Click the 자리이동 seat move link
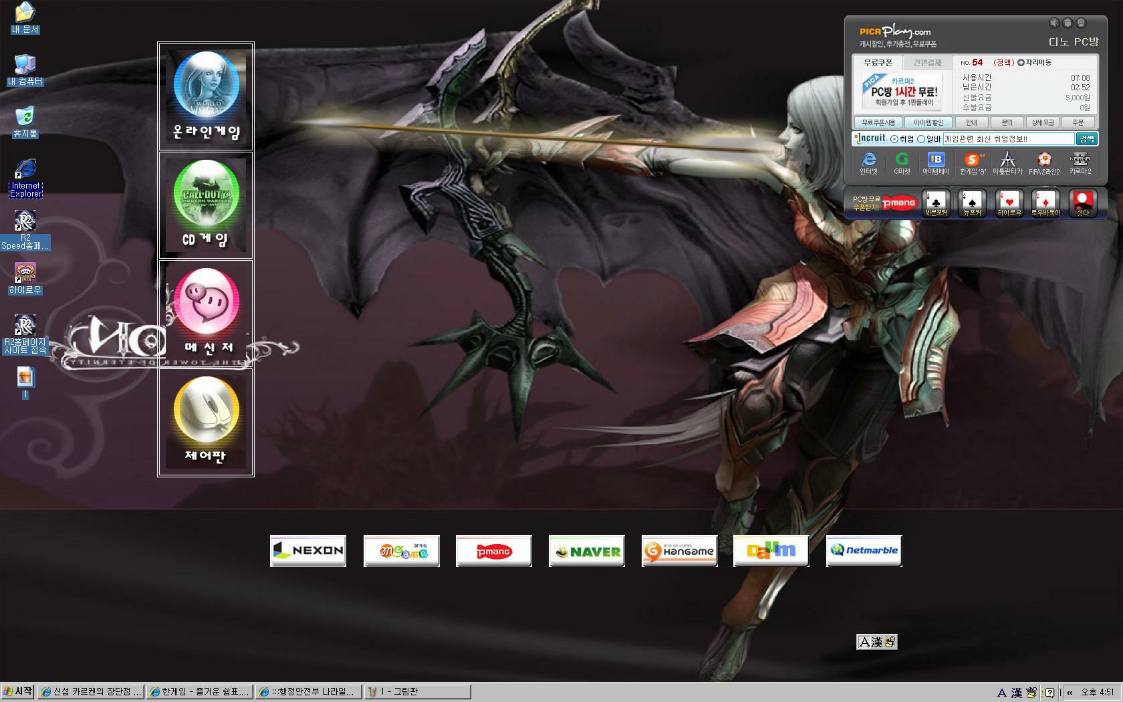 click(x=1035, y=62)
